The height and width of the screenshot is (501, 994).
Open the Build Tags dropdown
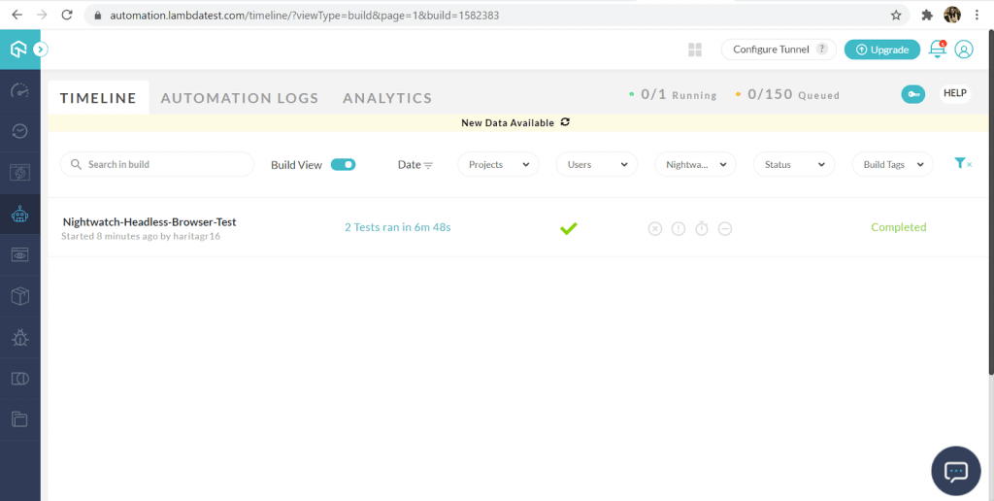click(x=893, y=164)
